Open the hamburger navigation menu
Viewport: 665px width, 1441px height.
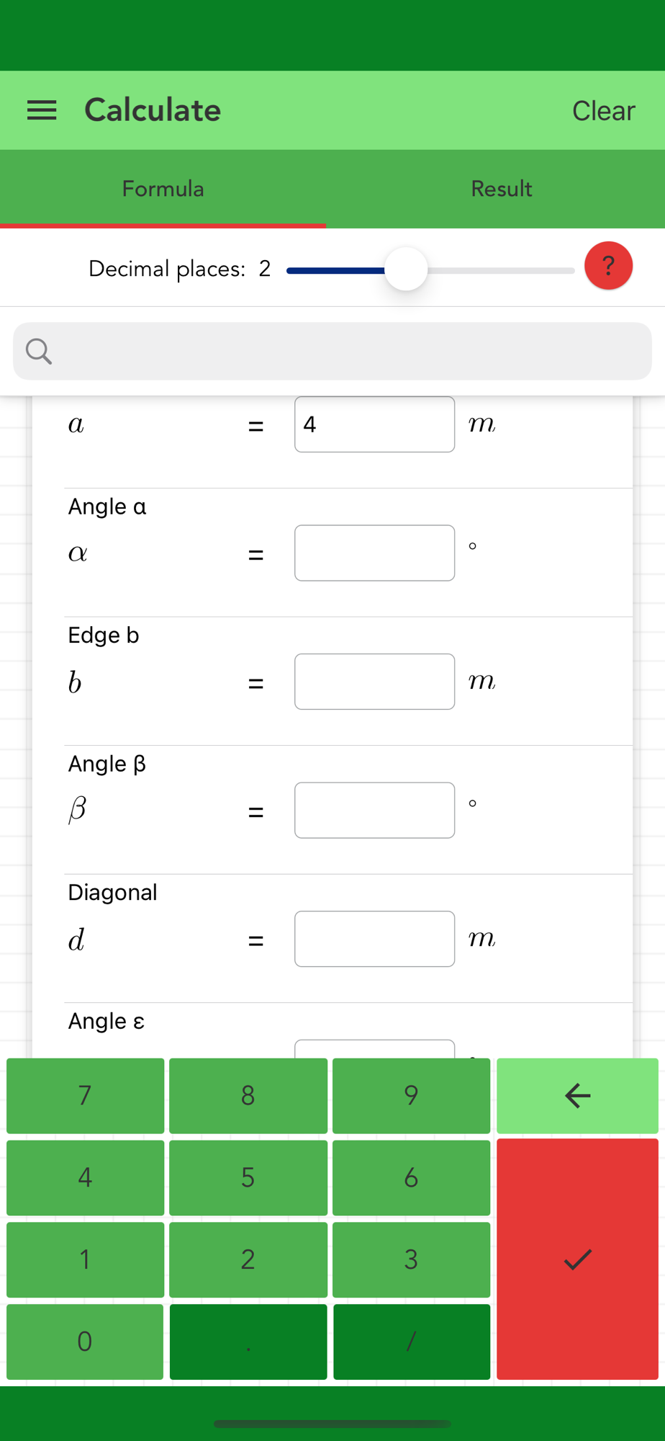pyautogui.click(x=42, y=110)
